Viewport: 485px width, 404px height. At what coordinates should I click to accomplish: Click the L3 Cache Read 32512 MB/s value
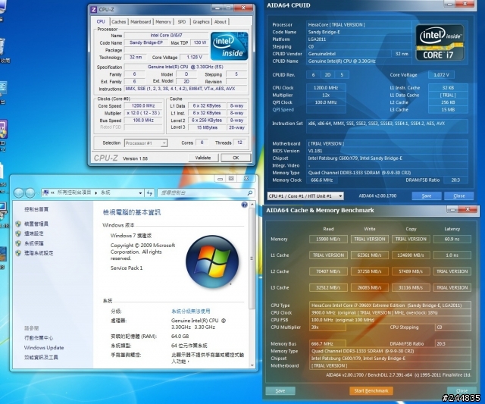[328, 287]
